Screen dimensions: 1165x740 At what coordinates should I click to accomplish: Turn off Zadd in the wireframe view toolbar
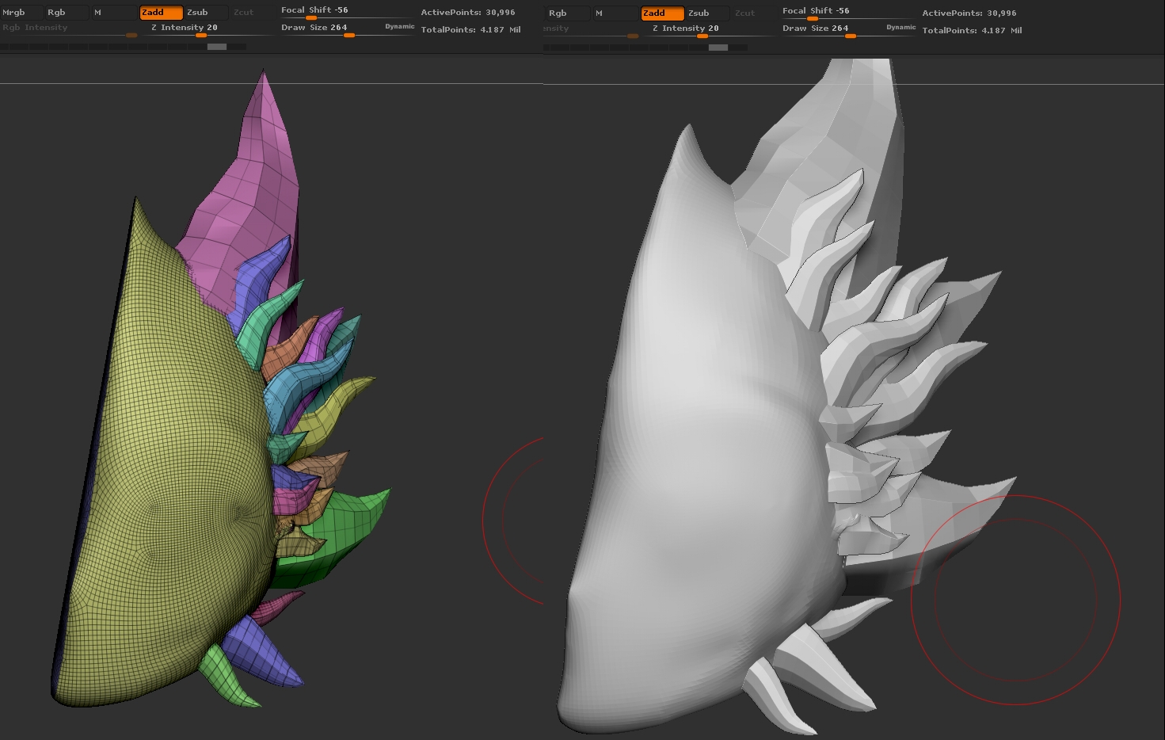point(162,13)
